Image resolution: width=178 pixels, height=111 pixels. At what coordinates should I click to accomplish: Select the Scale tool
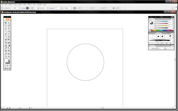point(9,37)
